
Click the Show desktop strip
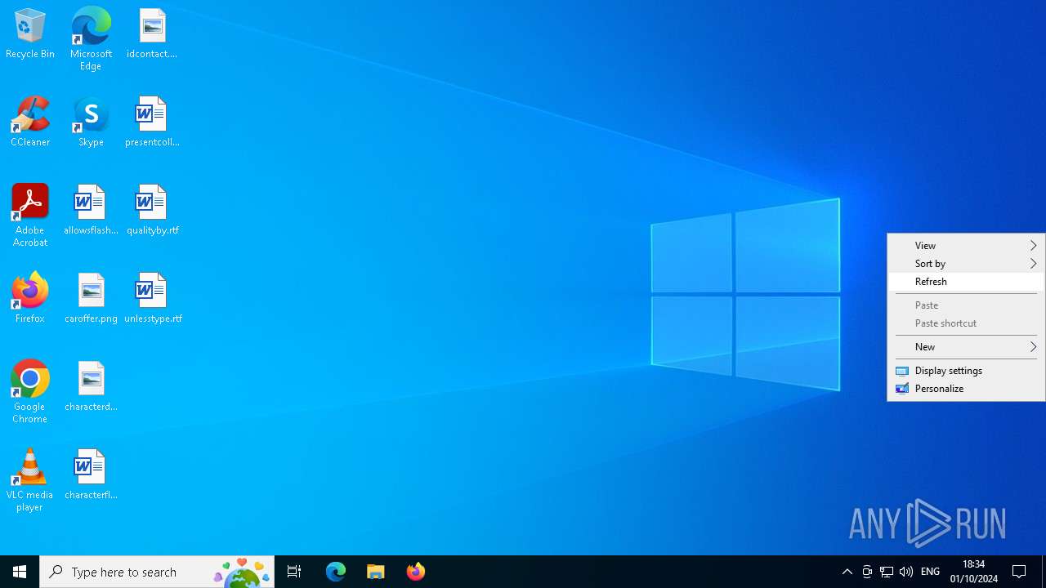tap(1044, 572)
